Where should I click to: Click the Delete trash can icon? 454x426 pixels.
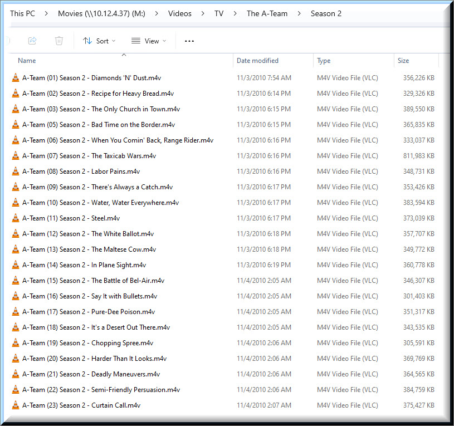click(59, 41)
